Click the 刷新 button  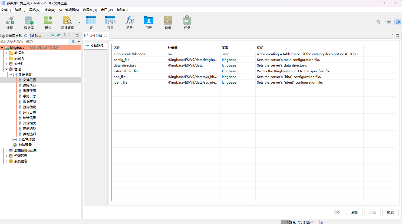coord(354,212)
